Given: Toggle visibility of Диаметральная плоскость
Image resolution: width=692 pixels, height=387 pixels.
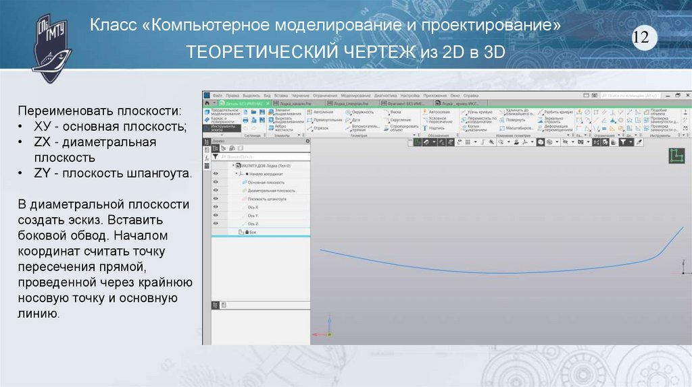Looking at the screenshot, I should point(216,190).
